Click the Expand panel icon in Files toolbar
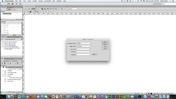The width and height of the screenshot is (176, 99). click(21, 63)
